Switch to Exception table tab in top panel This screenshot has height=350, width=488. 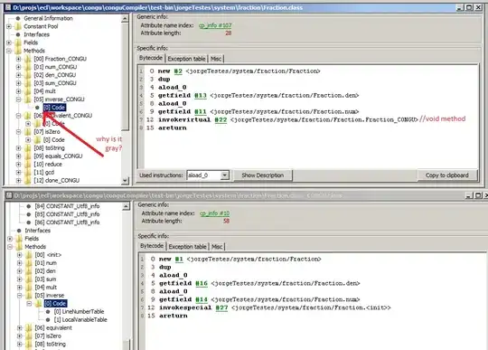pos(186,59)
